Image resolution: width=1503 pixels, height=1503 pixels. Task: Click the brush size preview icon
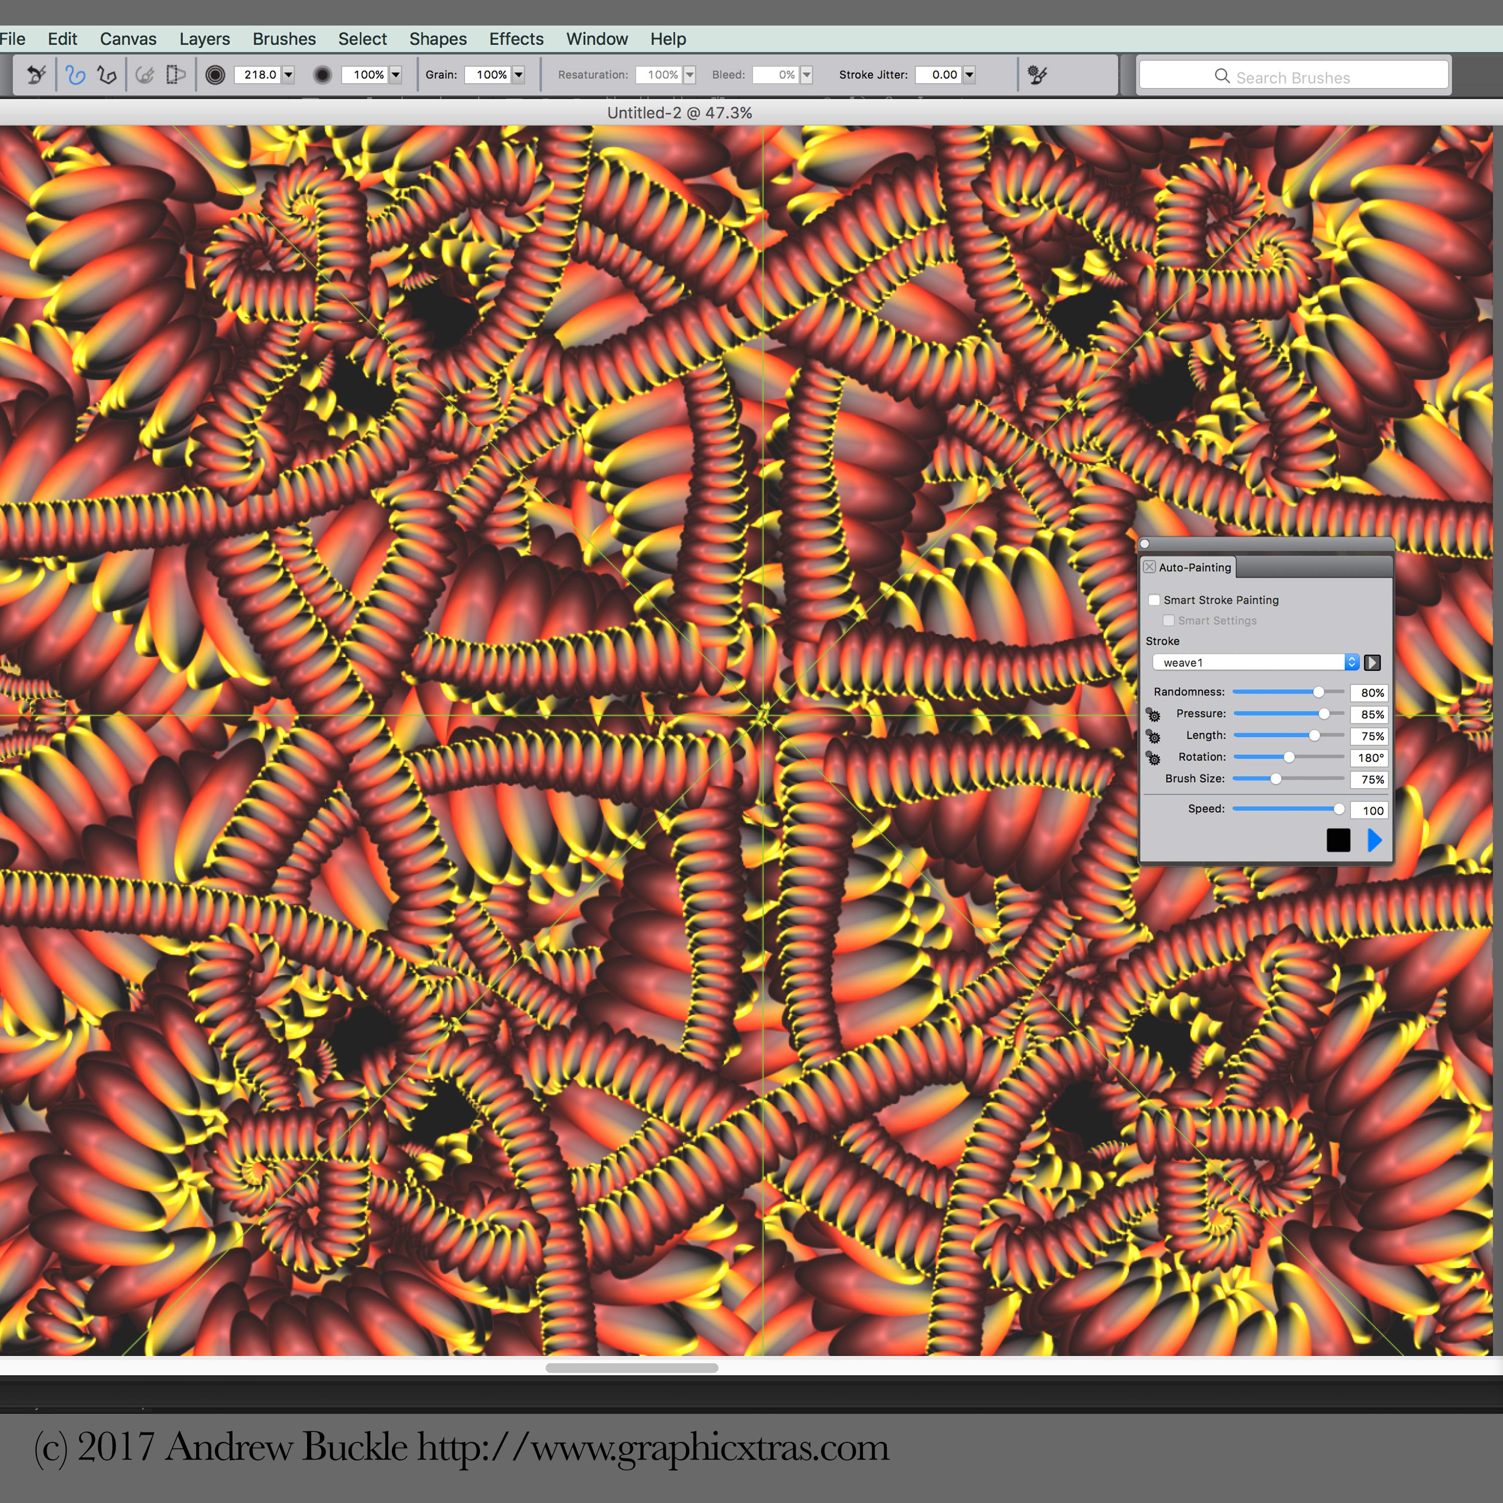pyautogui.click(x=215, y=75)
